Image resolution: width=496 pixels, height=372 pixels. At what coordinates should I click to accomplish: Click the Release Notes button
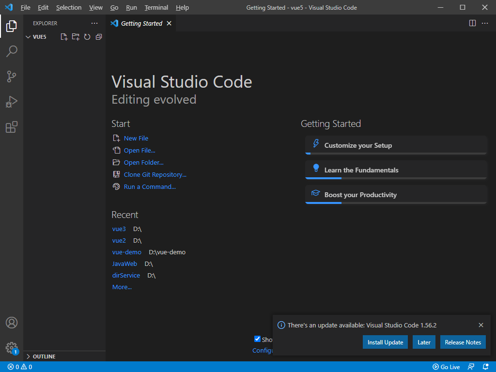[x=463, y=342]
